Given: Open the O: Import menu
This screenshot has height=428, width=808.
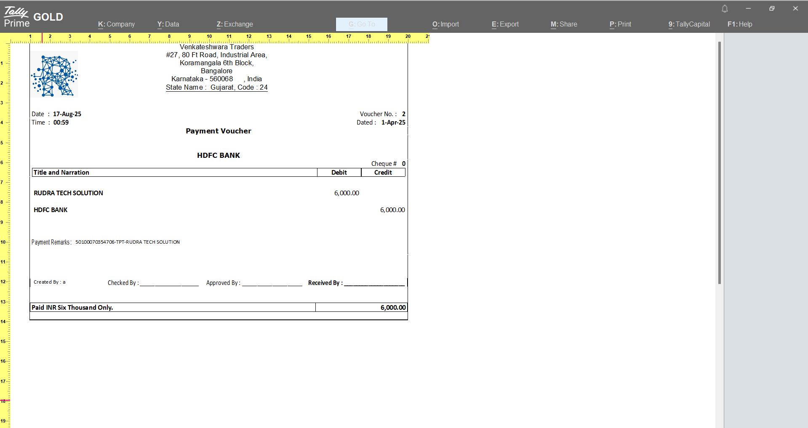Looking at the screenshot, I should pos(445,24).
